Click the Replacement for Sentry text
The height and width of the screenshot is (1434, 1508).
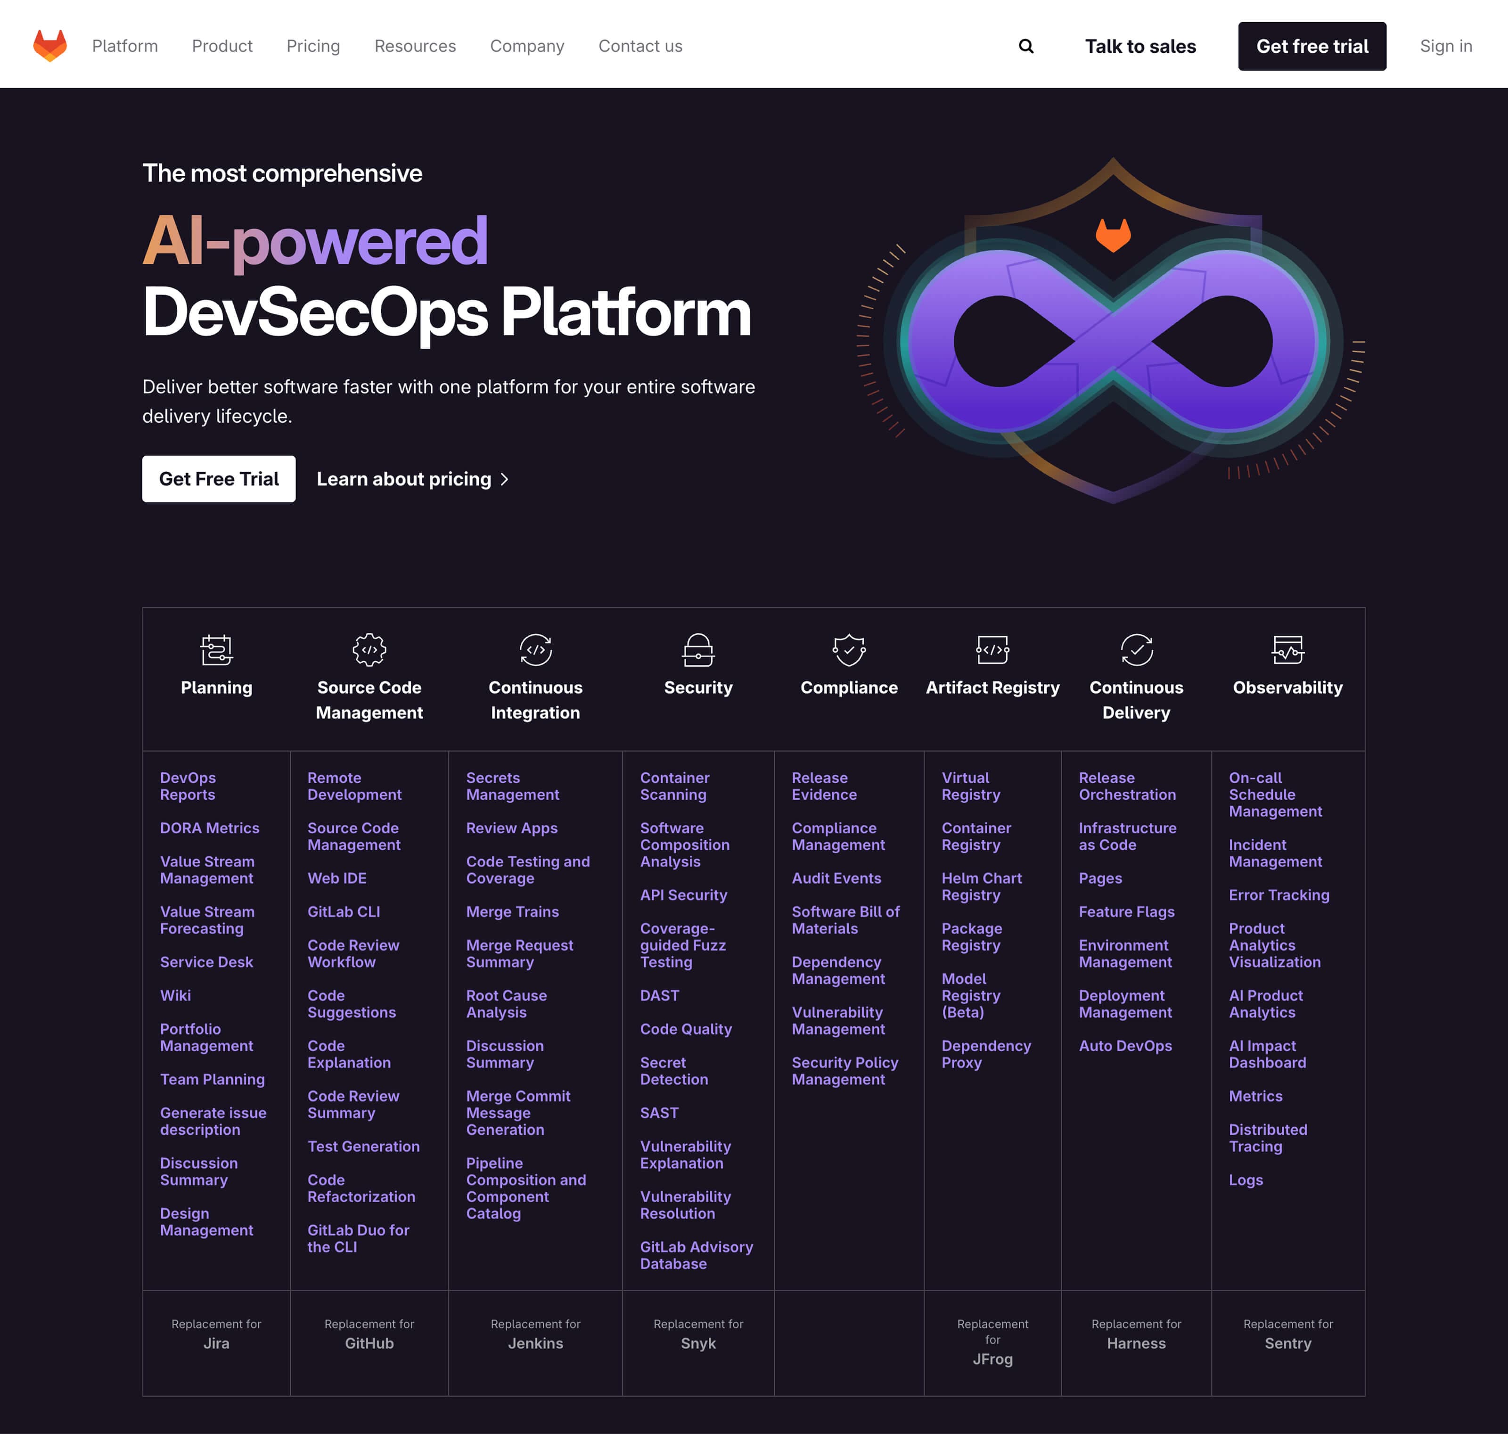[1288, 1334]
